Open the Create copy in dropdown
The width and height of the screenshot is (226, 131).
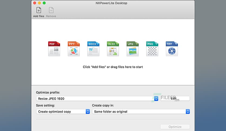(141, 112)
